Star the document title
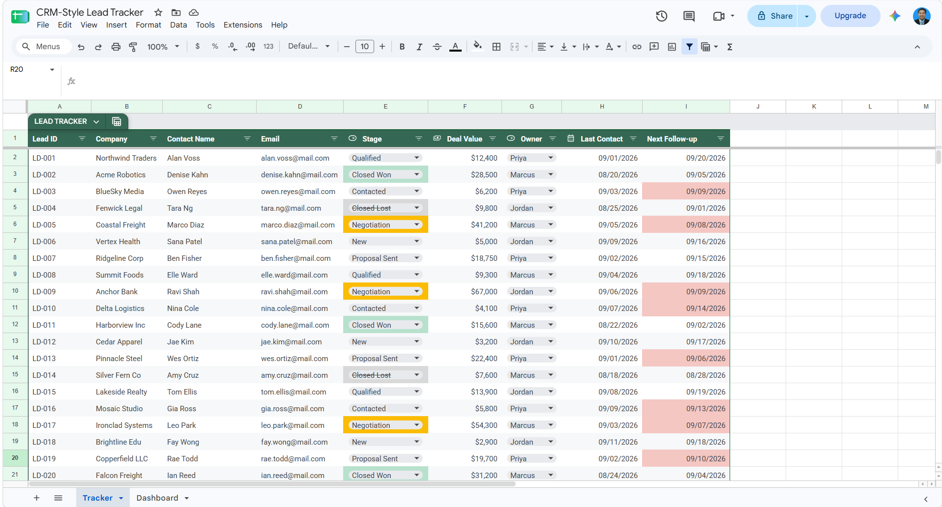942x507 pixels. [x=158, y=12]
